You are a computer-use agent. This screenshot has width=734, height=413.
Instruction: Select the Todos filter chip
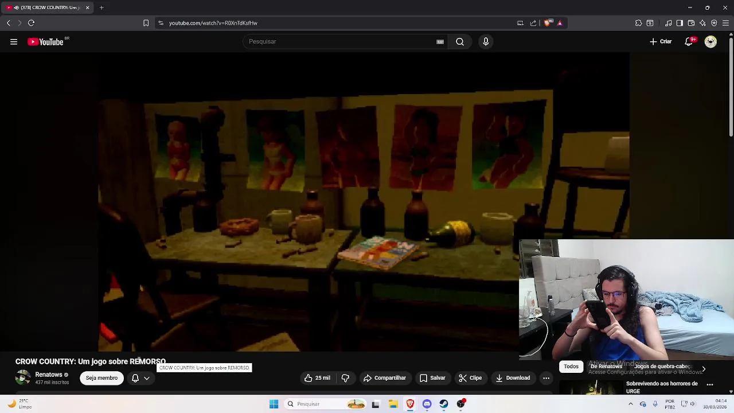571,367
